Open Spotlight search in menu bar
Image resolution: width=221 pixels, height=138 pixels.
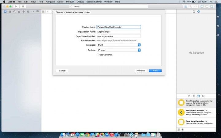[x=211, y=2]
